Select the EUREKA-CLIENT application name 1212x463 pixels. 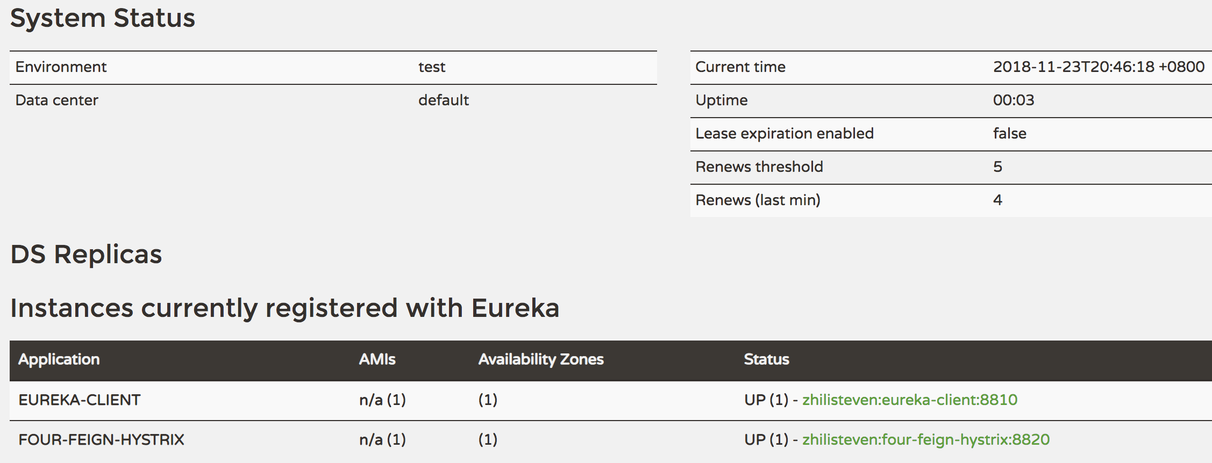[x=79, y=400]
